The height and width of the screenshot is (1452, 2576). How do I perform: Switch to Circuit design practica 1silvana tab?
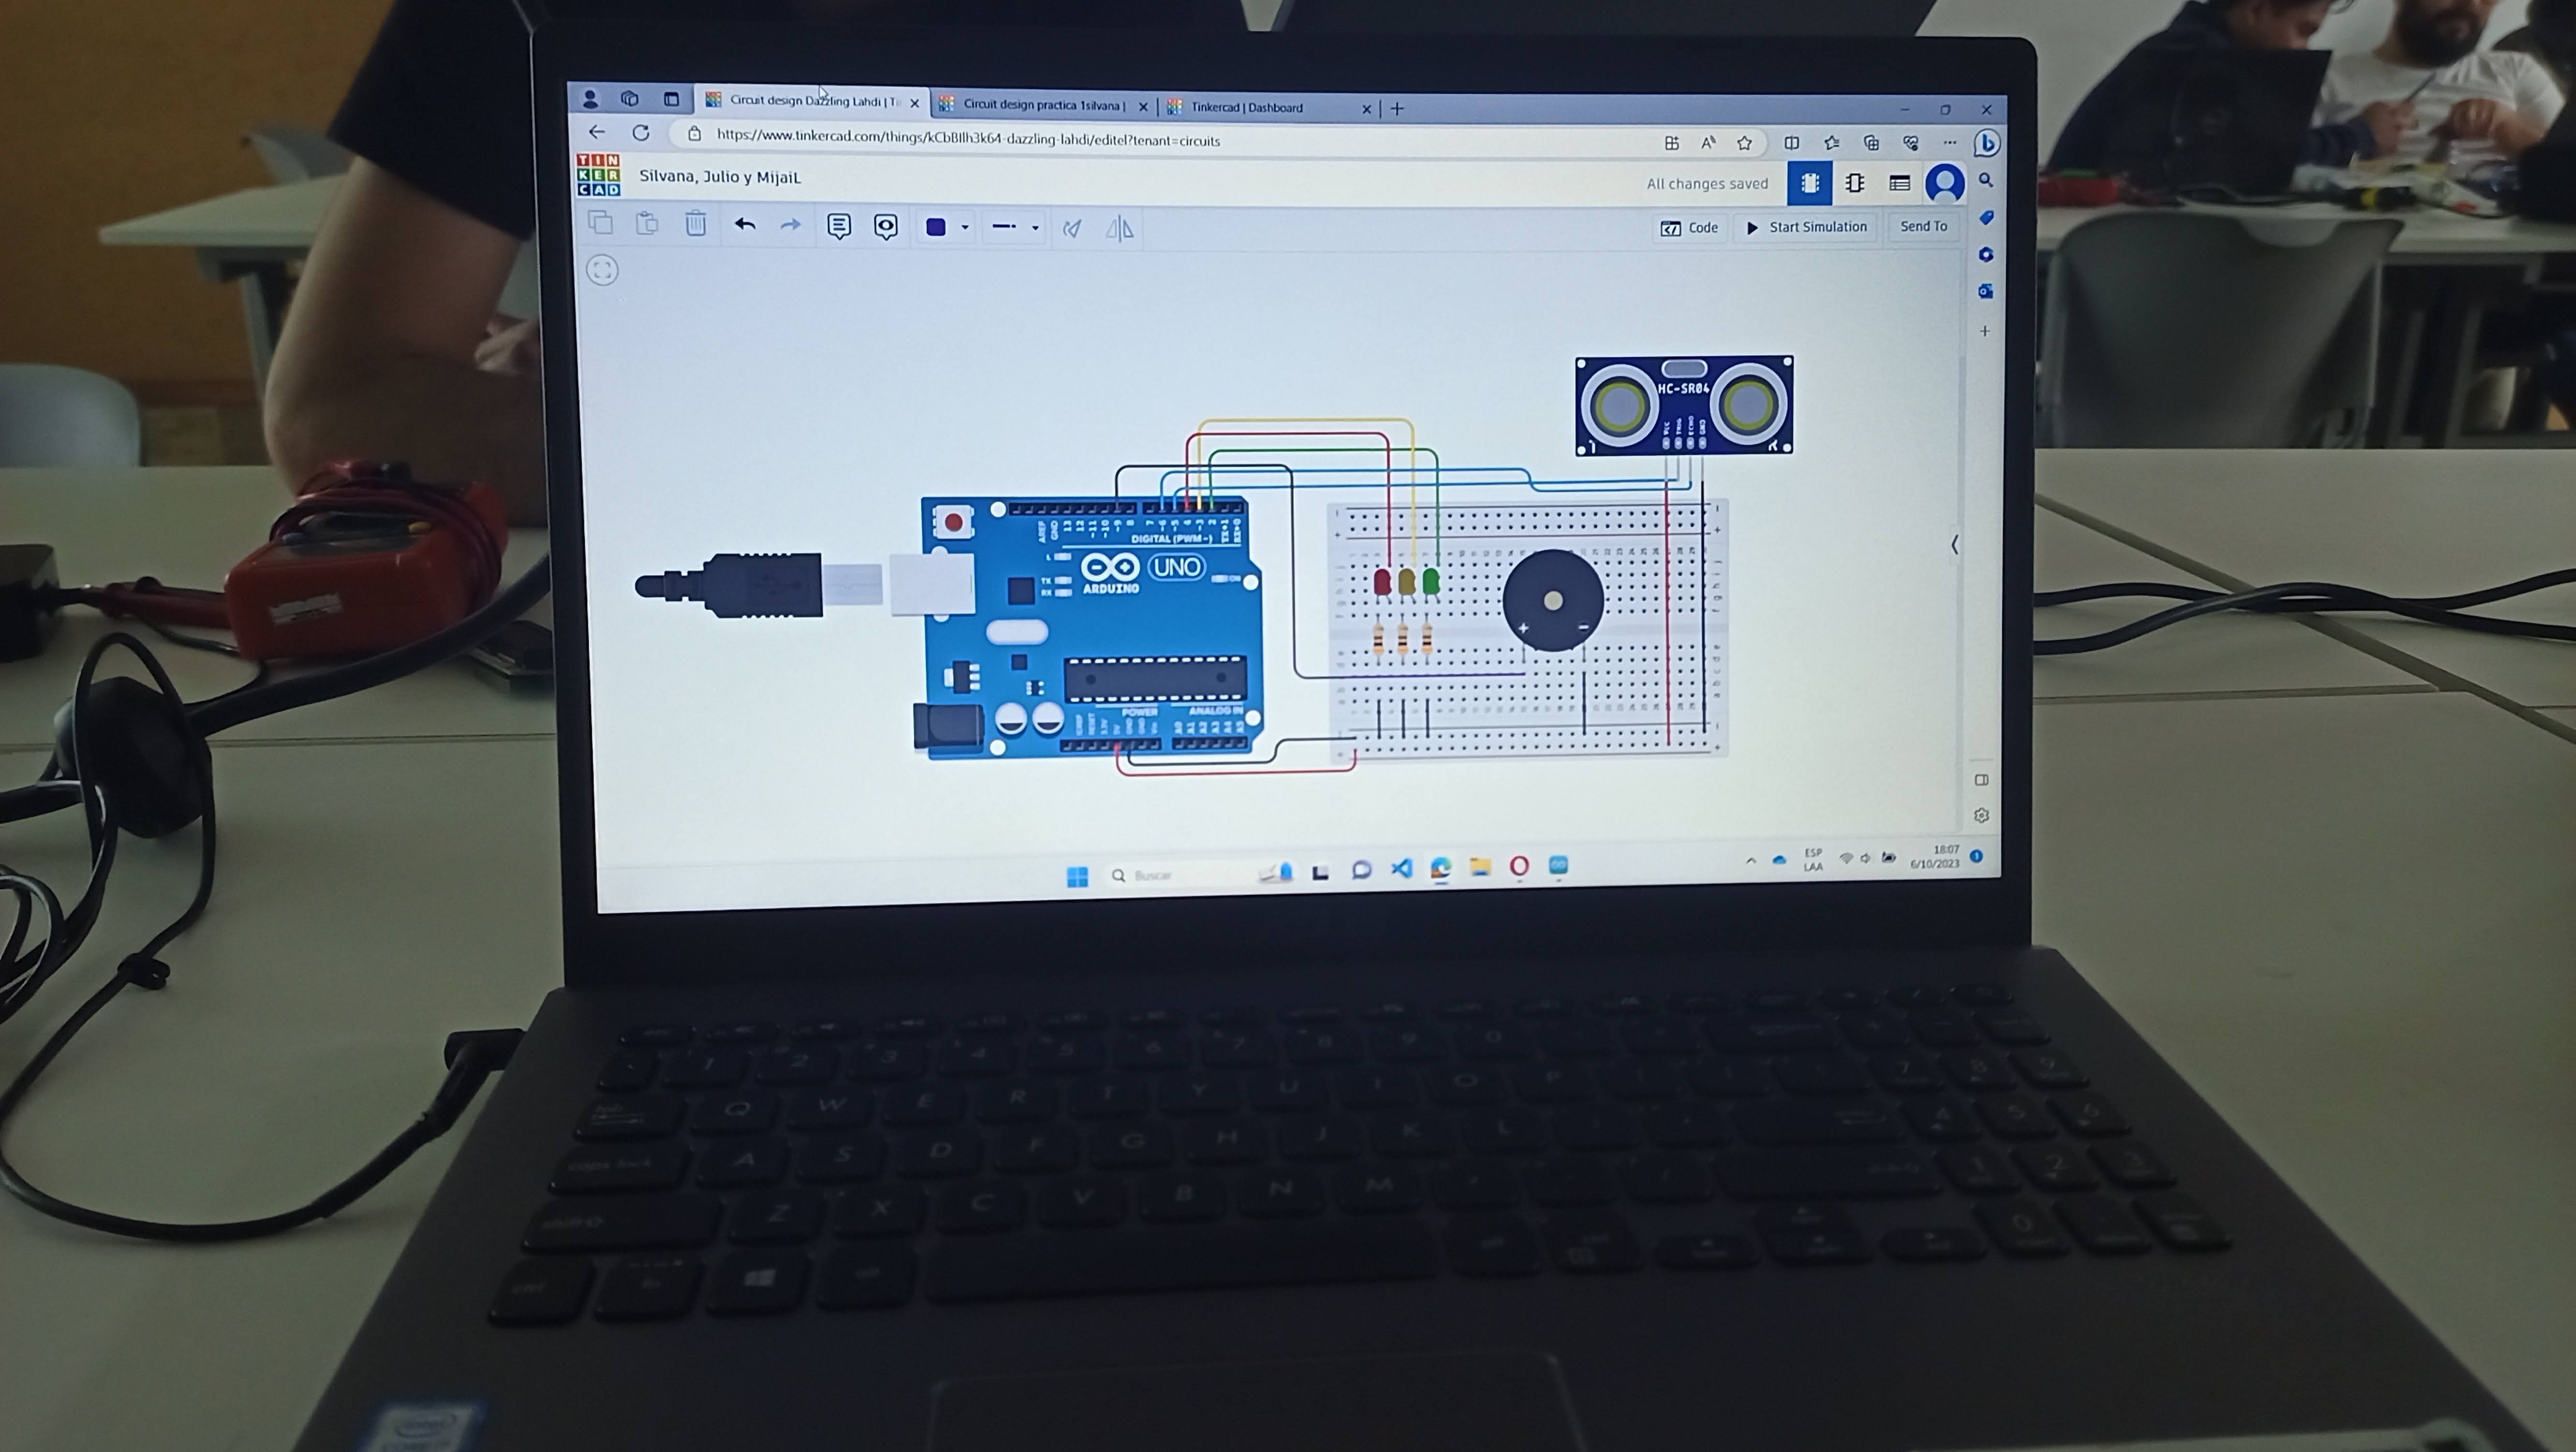pyautogui.click(x=1045, y=105)
